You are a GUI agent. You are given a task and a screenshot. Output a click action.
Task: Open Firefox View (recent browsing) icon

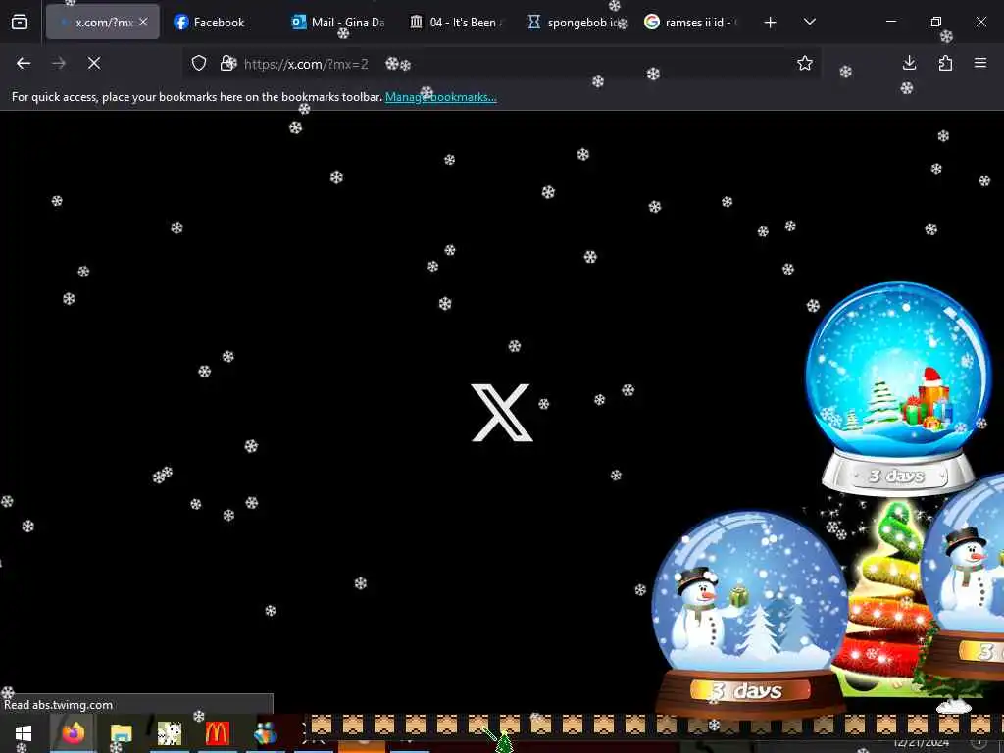[x=20, y=23]
